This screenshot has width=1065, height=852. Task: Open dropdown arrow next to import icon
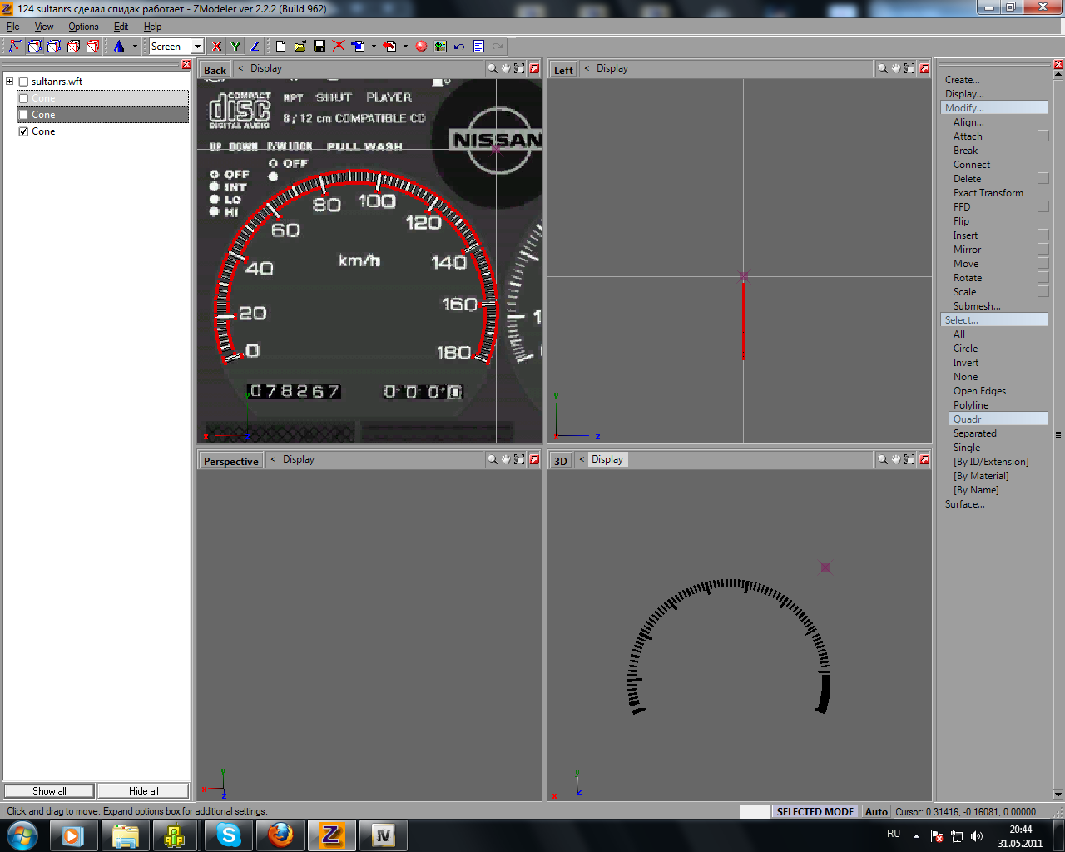pos(374,47)
